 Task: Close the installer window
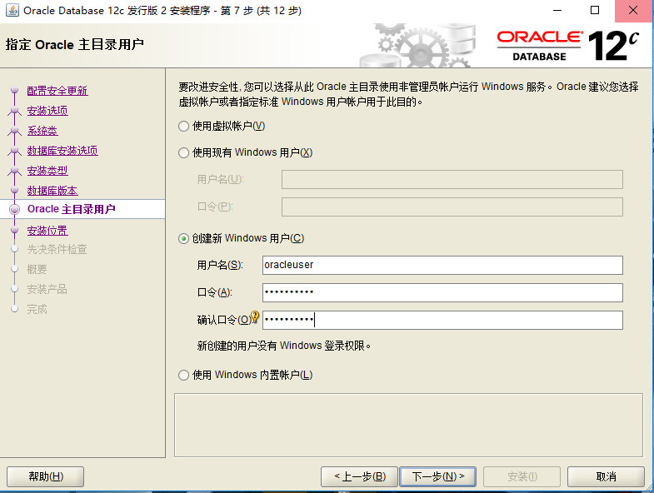633,11
